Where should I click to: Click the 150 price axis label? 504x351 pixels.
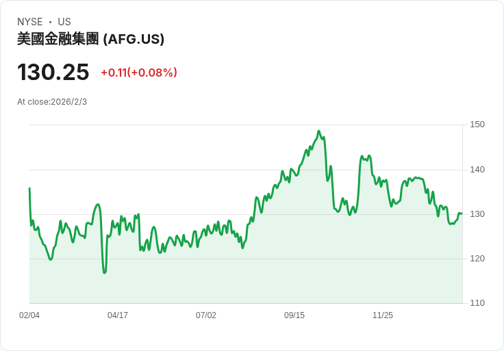(x=477, y=125)
